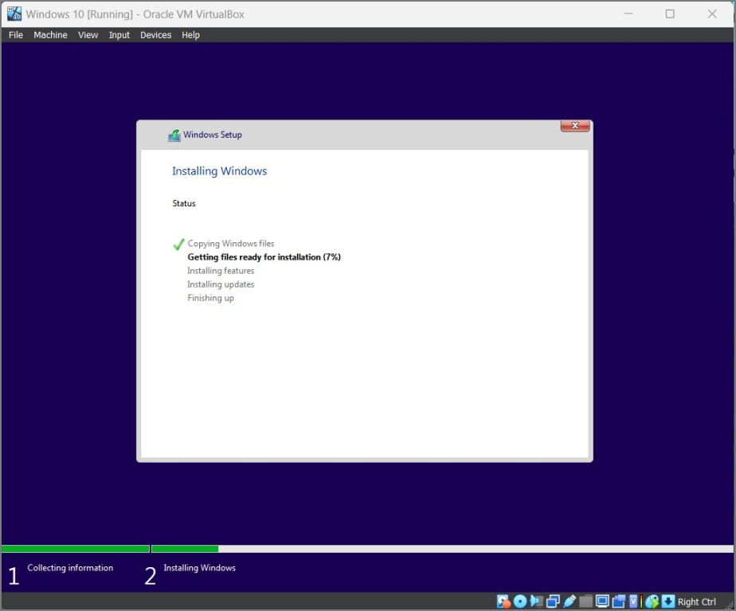The image size is (736, 611).
Task: Click the Windows Setup logo icon
Action: (x=173, y=135)
